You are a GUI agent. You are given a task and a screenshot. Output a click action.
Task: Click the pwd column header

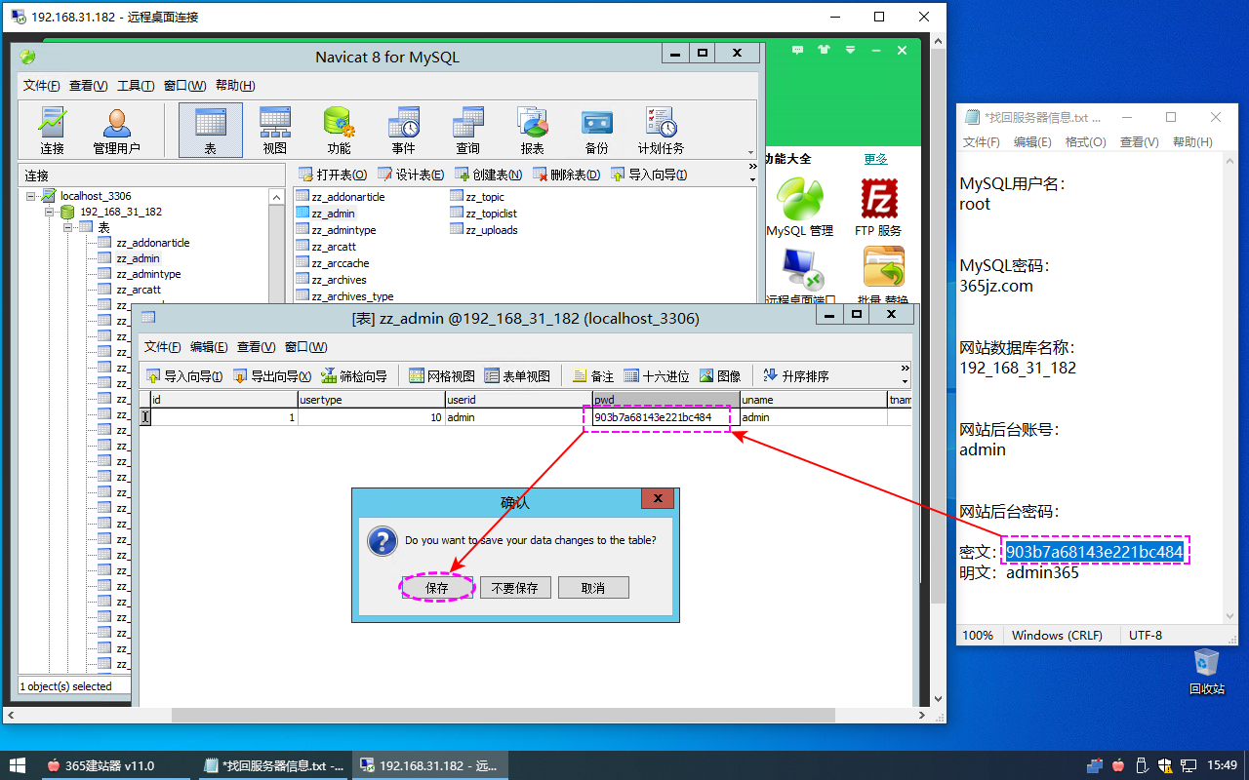coord(665,400)
